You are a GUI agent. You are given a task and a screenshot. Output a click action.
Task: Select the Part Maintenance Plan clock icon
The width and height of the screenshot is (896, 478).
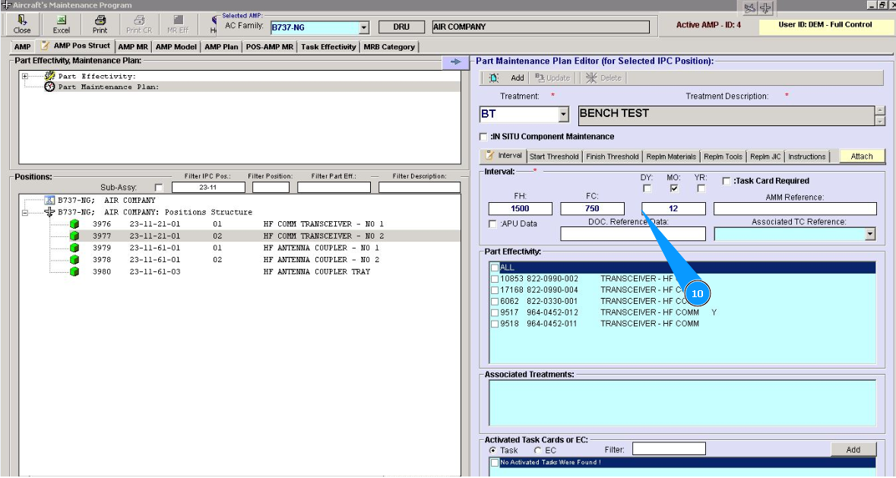[x=50, y=87]
